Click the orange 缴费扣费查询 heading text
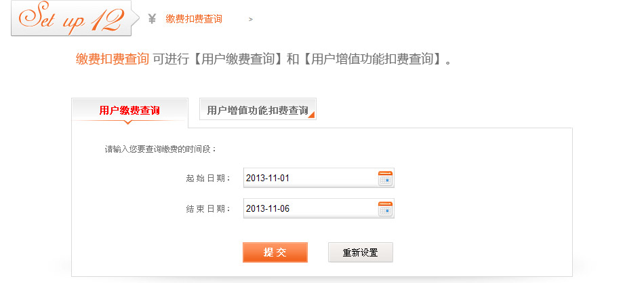 click(x=112, y=59)
